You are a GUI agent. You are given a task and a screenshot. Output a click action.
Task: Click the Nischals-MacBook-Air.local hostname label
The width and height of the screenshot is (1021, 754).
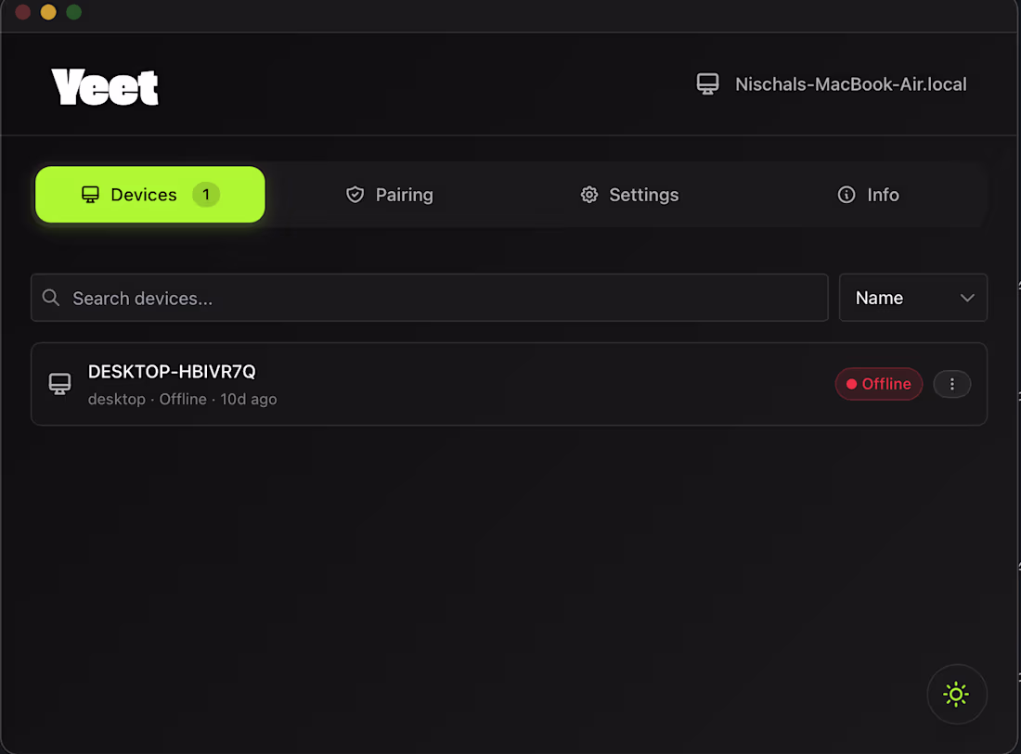click(850, 84)
